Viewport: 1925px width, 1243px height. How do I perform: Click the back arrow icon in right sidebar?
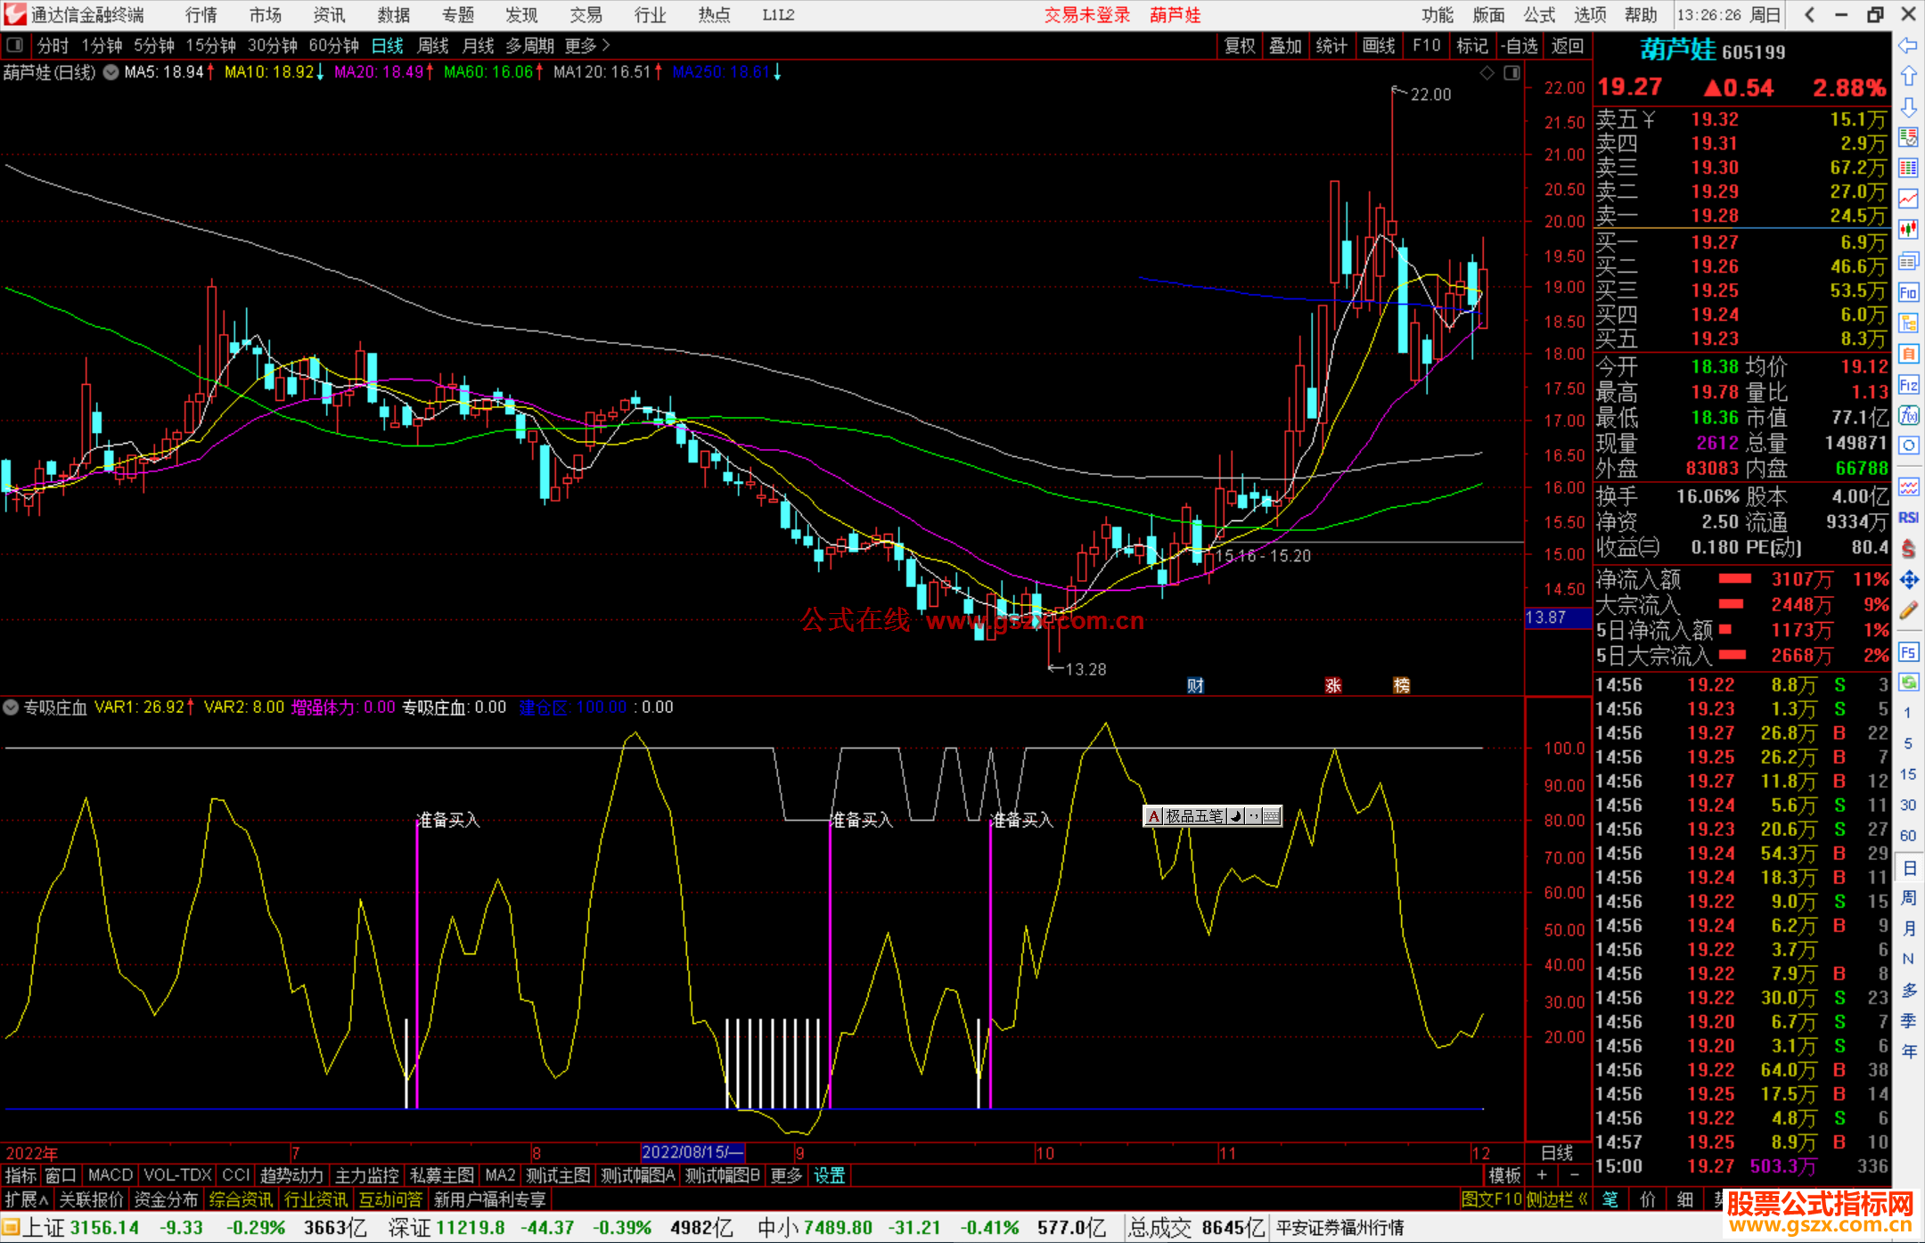[x=1908, y=45]
